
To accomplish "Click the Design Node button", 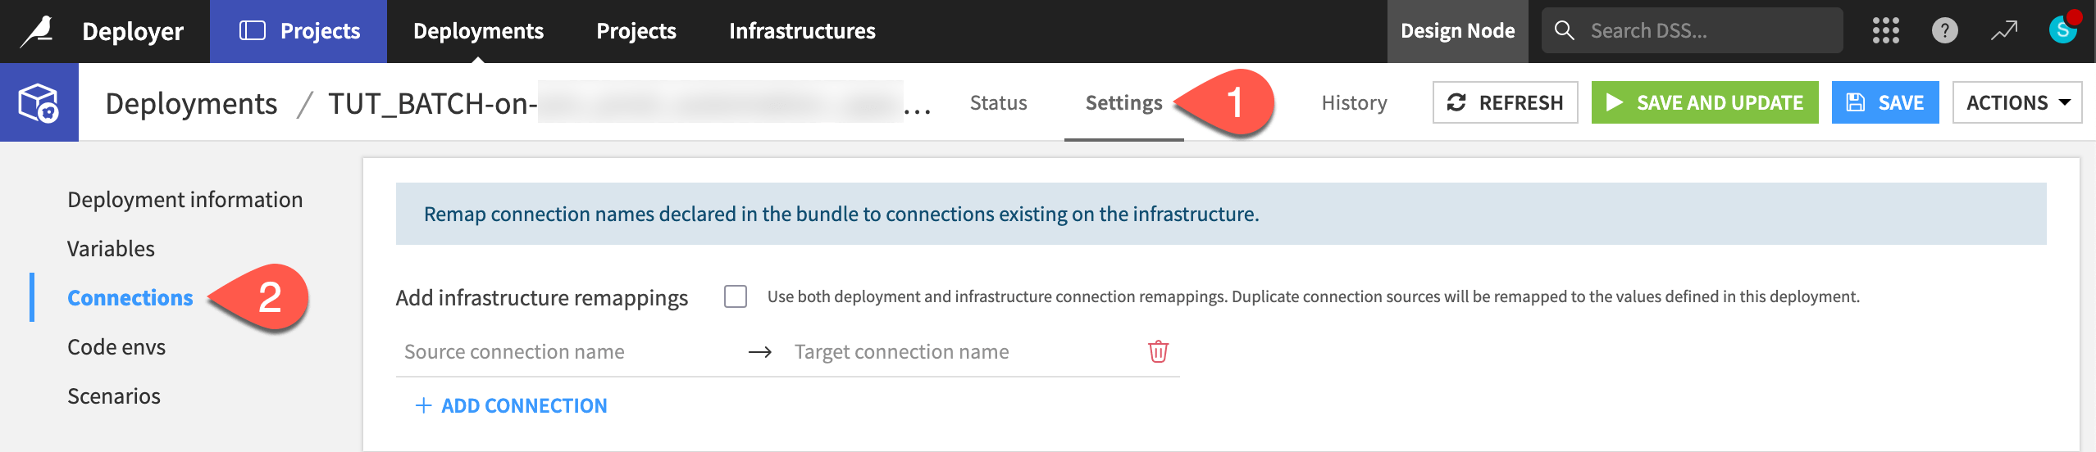I will tap(1457, 31).
